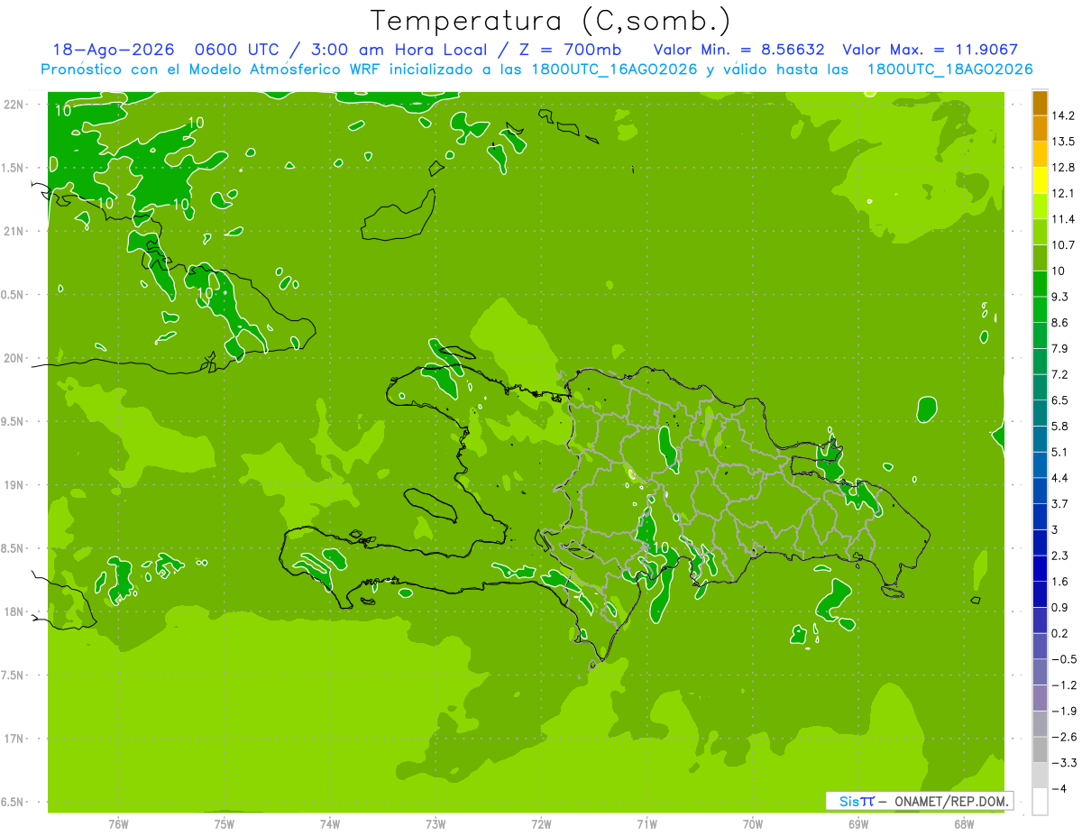
Task: Click legend value "4.4"
Action: (1060, 478)
